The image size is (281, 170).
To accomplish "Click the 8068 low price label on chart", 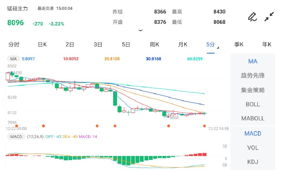I will [174, 118].
